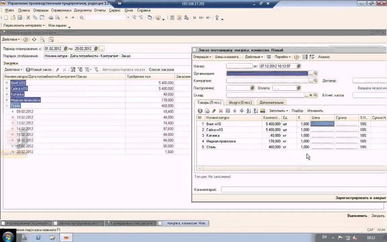Expand the 09.02.2012 date row
The image size is (387, 242).
coord(12,111)
